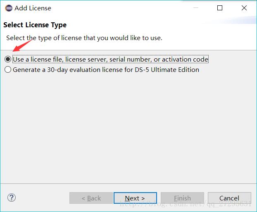Click the 'Add License' window title text

pyautogui.click(x=33, y=8)
